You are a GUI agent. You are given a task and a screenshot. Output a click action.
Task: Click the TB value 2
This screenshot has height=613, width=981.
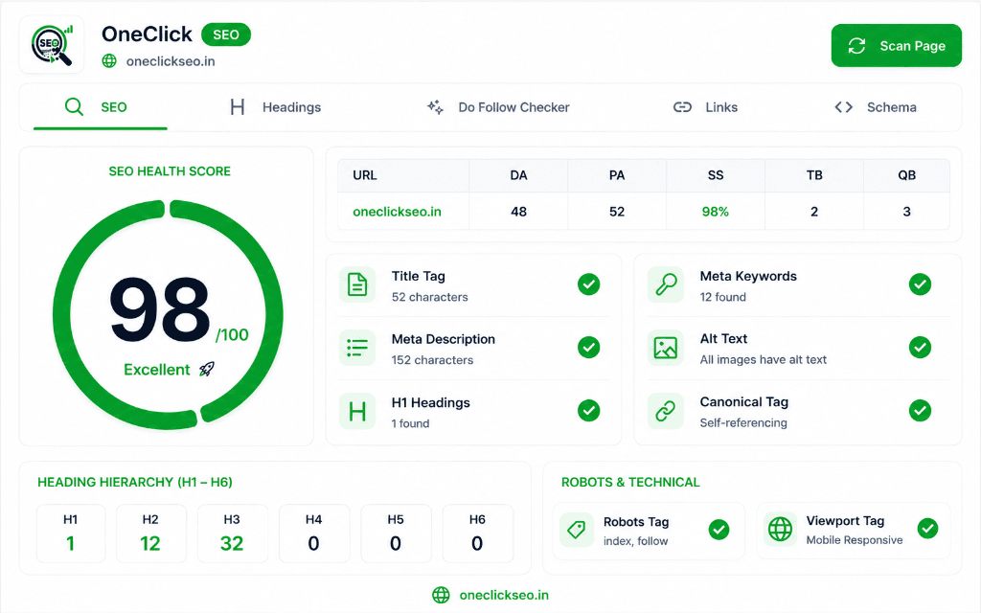[814, 212]
